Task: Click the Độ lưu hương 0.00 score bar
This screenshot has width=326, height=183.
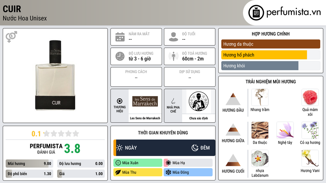Action: pos(81,164)
